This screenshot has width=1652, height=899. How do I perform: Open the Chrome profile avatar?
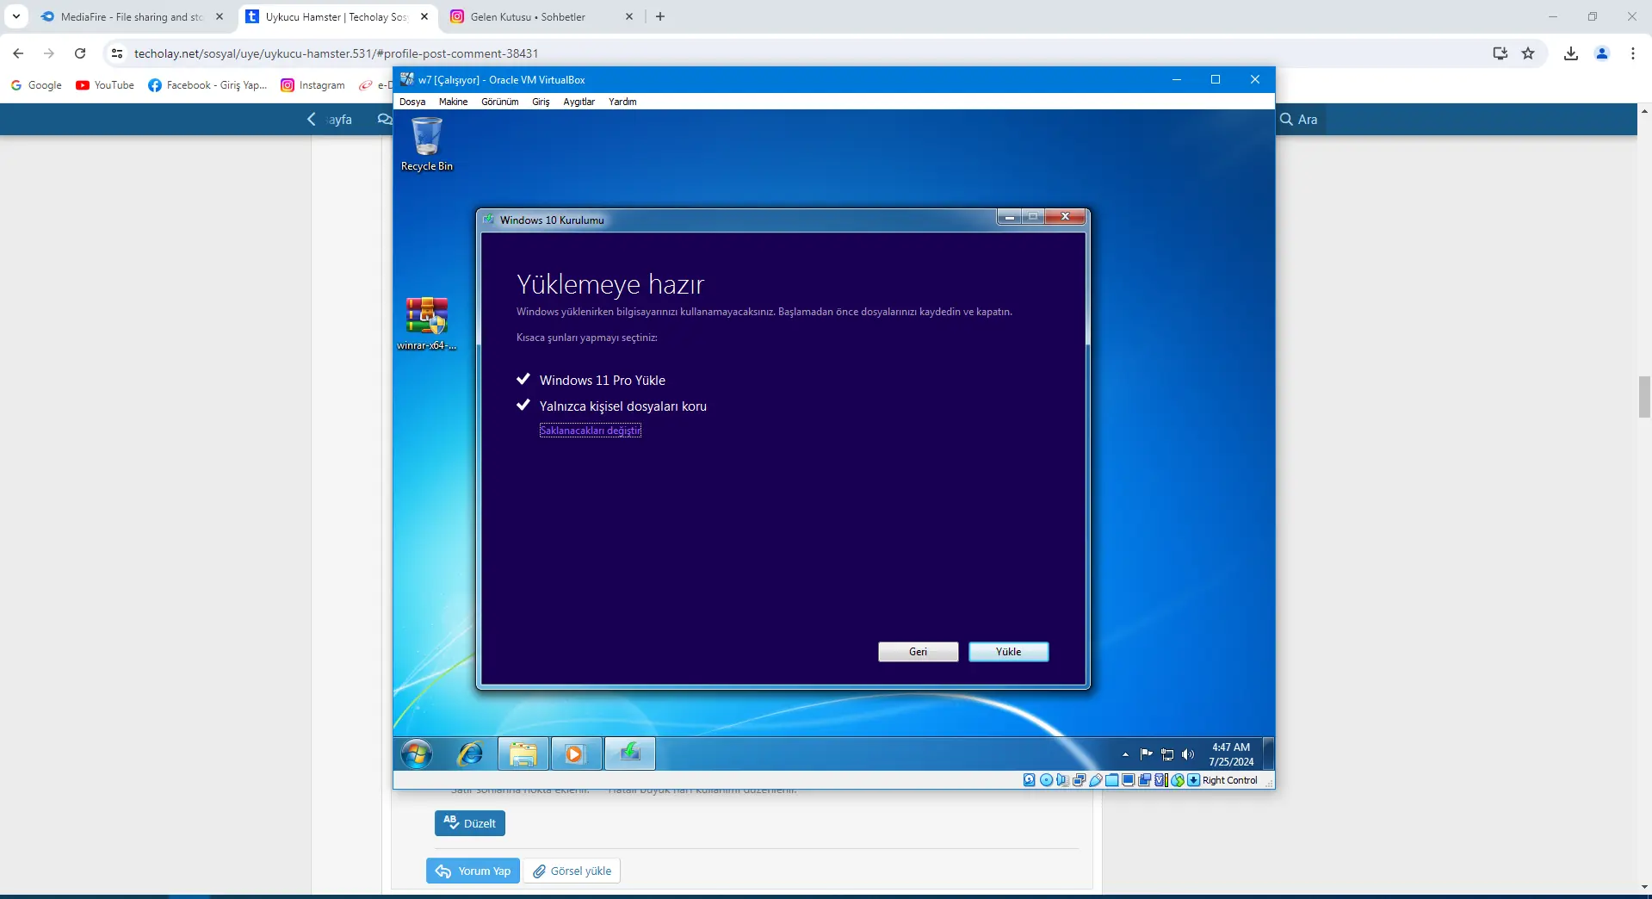coord(1602,53)
